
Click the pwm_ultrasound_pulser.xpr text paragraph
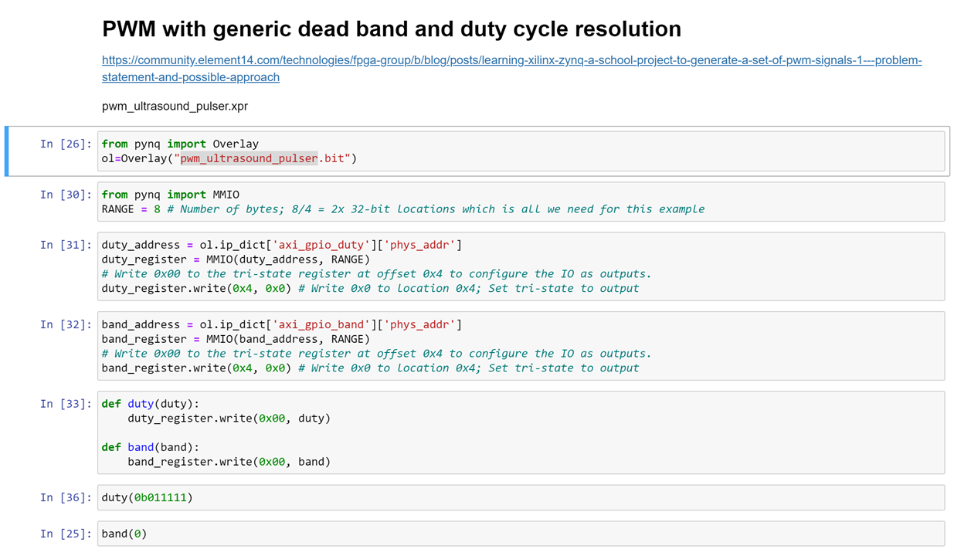click(x=175, y=107)
